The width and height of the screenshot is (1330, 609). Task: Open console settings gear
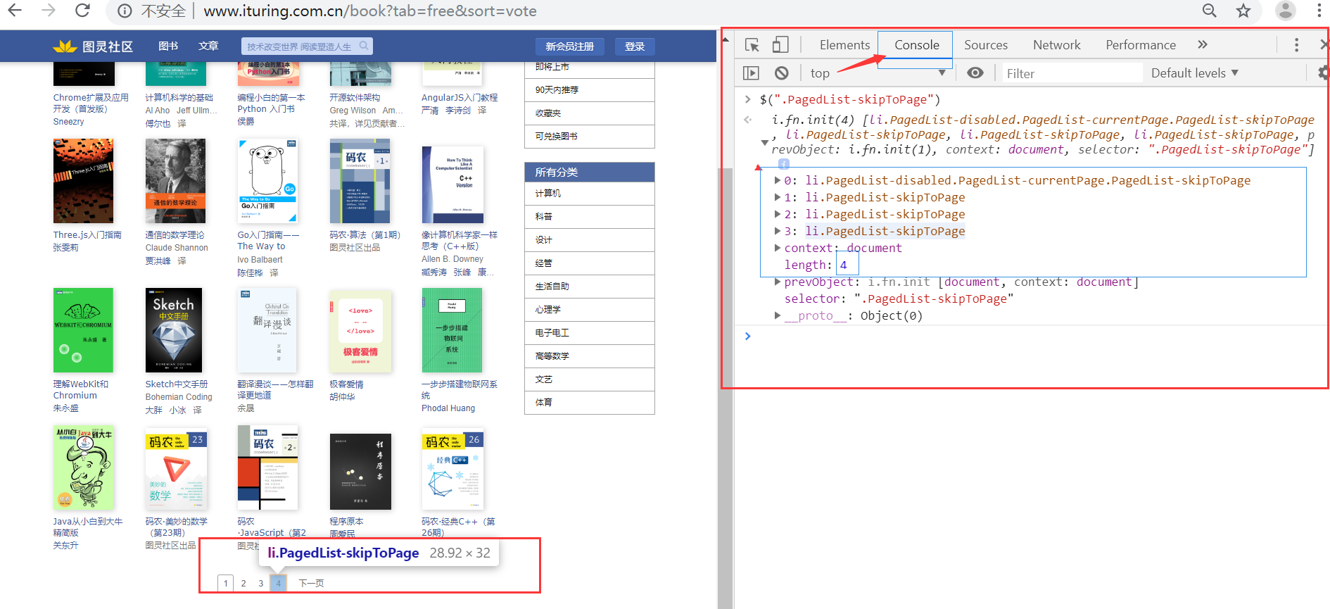pyautogui.click(x=1324, y=73)
